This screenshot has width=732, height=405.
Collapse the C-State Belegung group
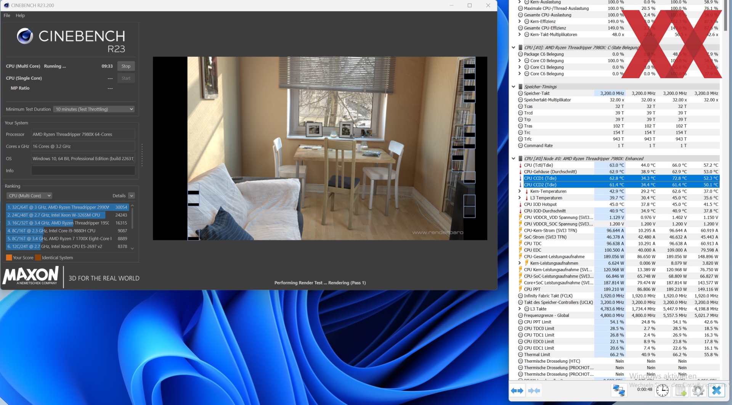(x=514, y=48)
